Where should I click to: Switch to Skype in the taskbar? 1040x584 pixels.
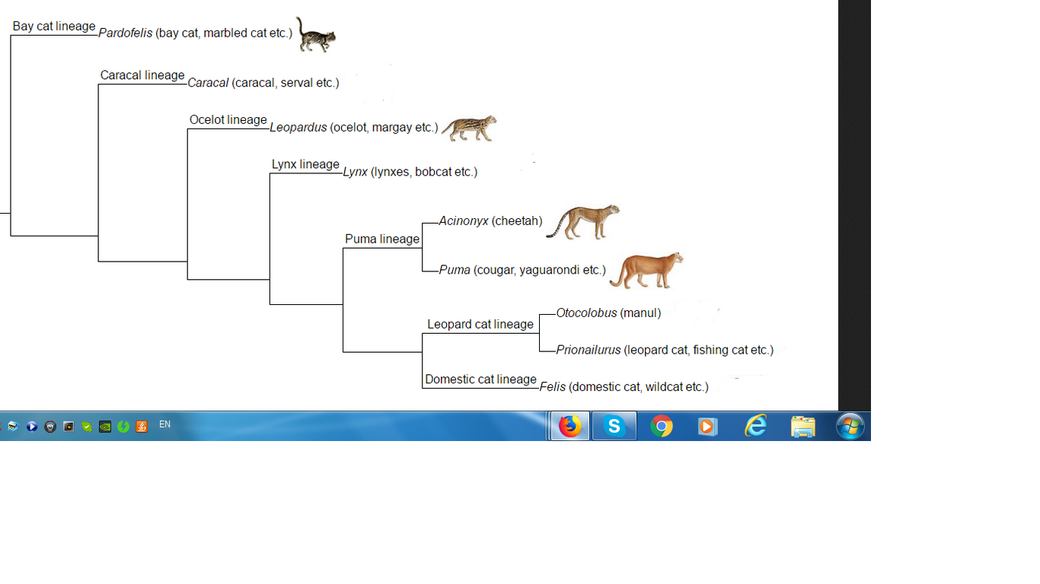click(x=614, y=427)
